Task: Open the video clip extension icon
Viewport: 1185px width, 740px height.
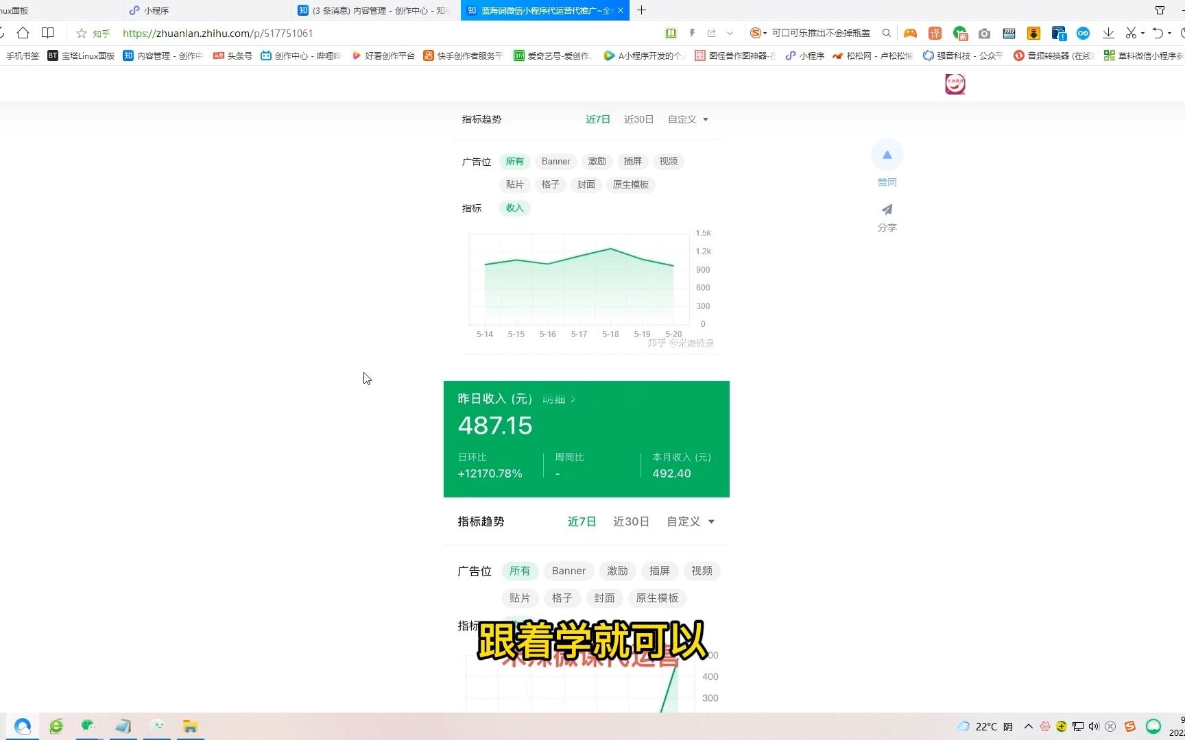Action: [x=1009, y=33]
